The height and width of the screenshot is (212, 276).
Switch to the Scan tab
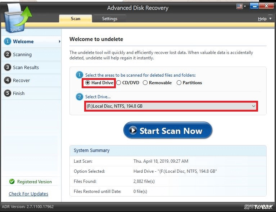[x=76, y=18]
